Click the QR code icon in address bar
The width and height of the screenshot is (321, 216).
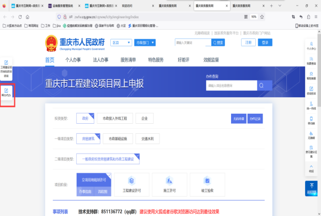pyautogui.click(x=246, y=17)
